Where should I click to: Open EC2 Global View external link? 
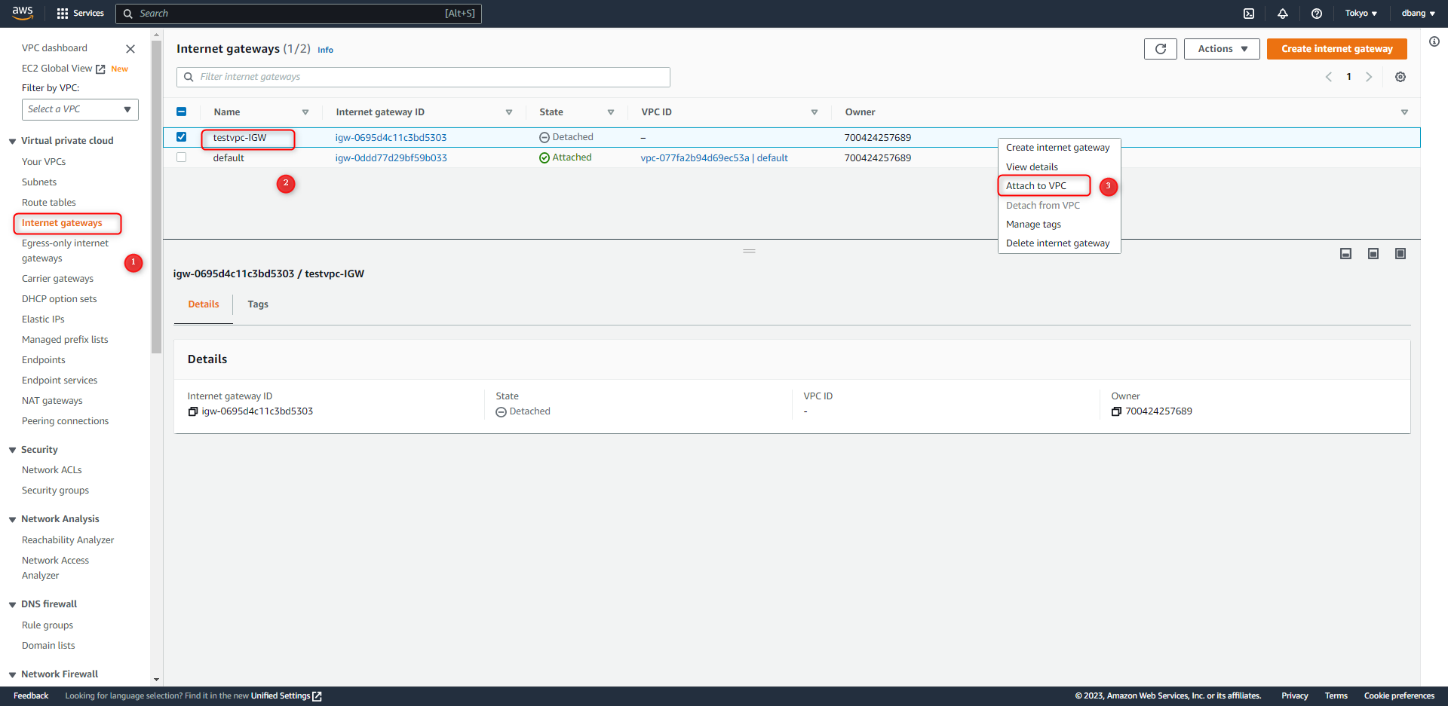[x=63, y=69]
